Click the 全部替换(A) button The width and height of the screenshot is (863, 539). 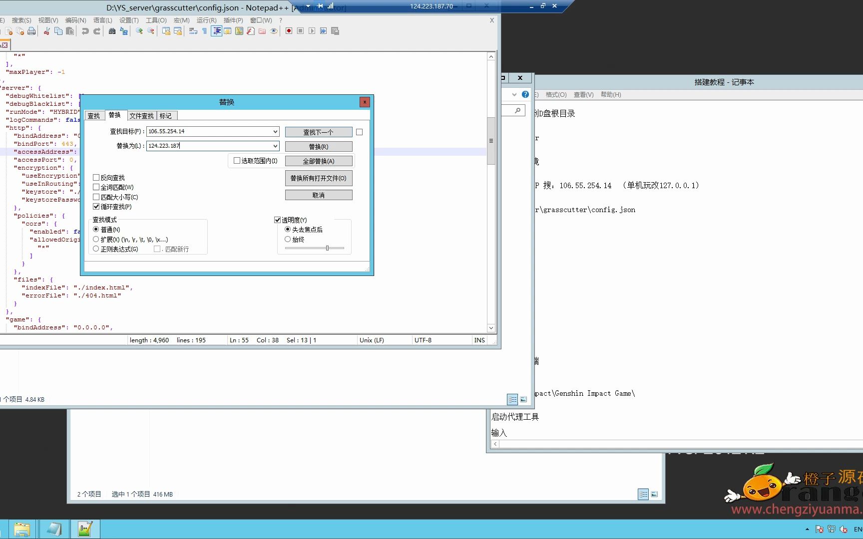pyautogui.click(x=319, y=161)
